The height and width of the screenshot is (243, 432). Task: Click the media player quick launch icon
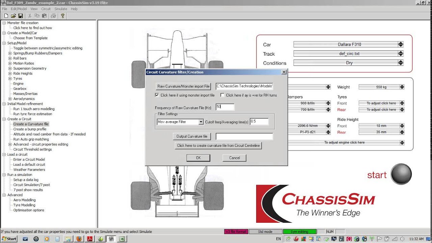click(x=47, y=239)
